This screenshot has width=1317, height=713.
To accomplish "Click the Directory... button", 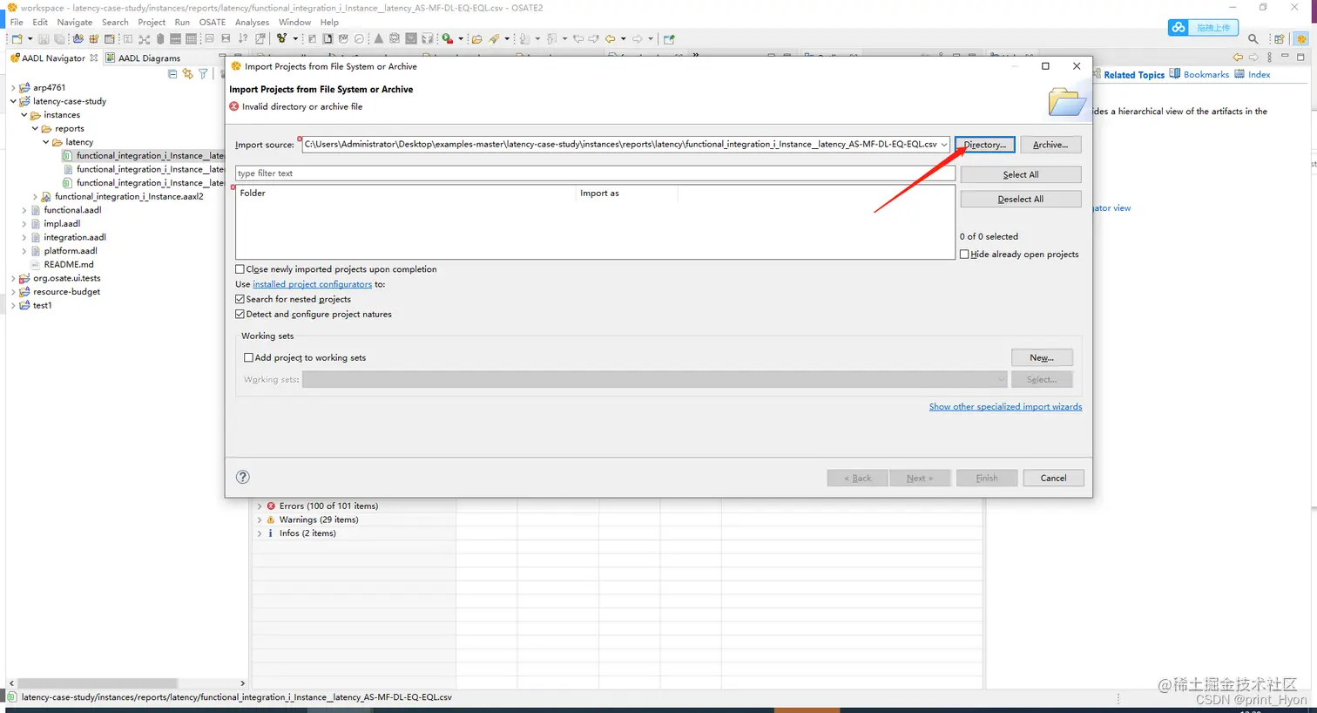I will tap(984, 145).
